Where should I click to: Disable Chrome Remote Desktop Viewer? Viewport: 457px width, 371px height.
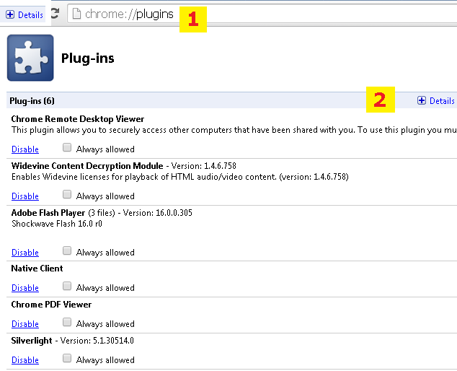tap(25, 149)
